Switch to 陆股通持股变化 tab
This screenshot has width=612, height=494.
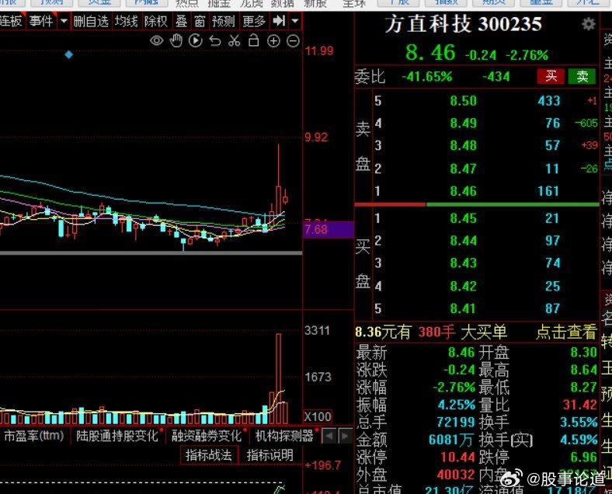[x=116, y=436]
